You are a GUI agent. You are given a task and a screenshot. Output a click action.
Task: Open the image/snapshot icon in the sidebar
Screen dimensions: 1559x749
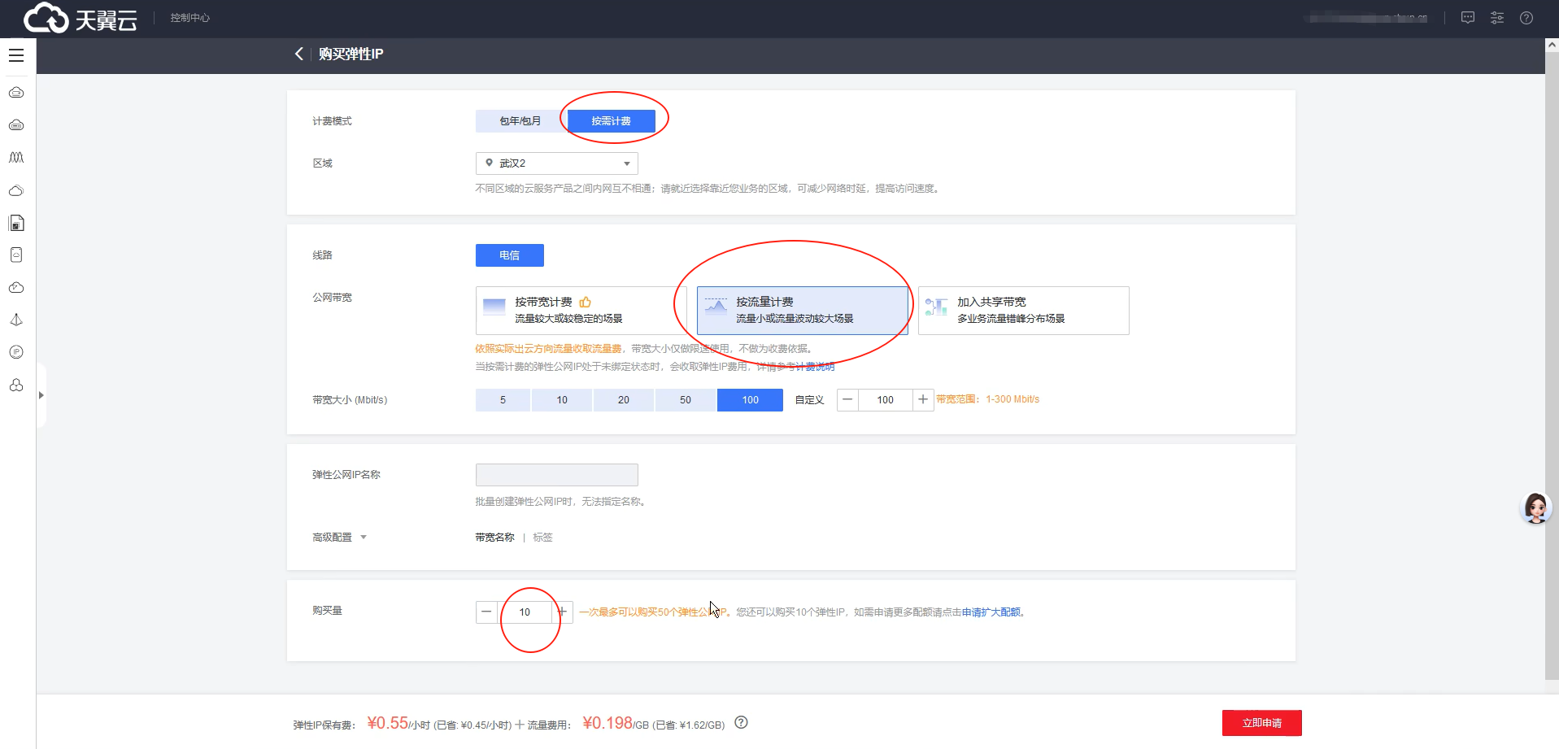click(16, 223)
